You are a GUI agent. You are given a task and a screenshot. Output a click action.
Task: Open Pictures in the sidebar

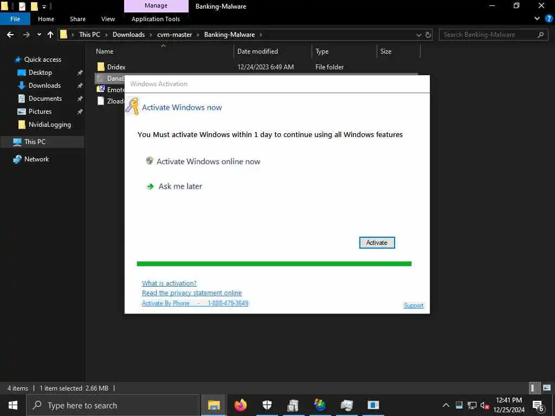(x=40, y=112)
